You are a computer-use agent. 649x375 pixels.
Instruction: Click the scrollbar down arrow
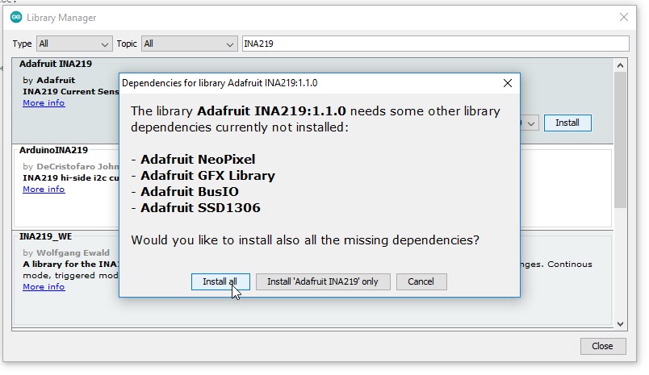(x=620, y=323)
